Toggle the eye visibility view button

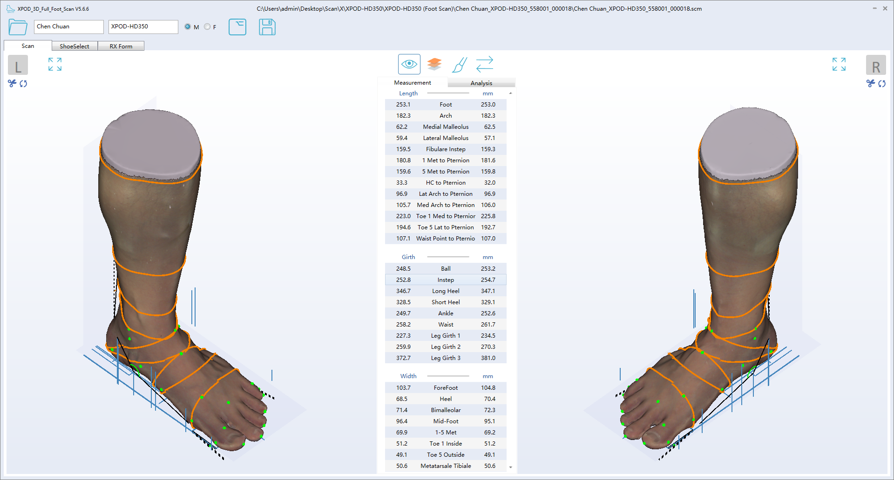(409, 64)
